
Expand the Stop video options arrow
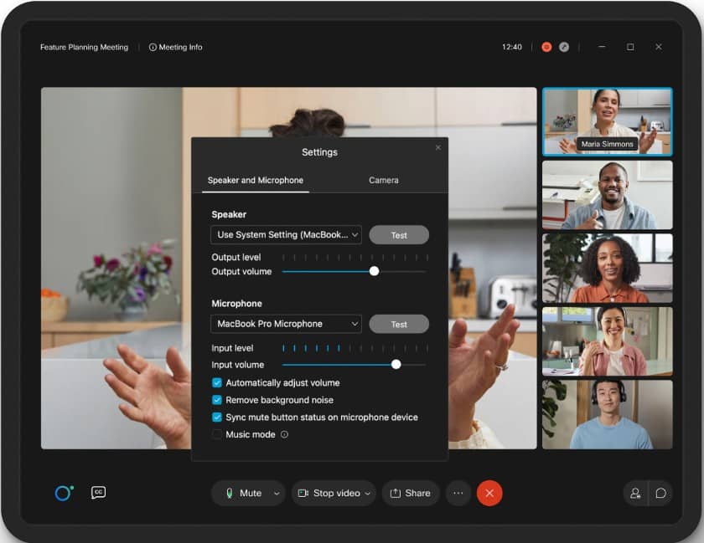tap(368, 494)
